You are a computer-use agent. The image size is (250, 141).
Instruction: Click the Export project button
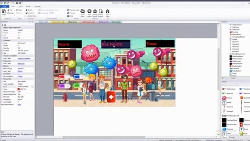(101, 13)
